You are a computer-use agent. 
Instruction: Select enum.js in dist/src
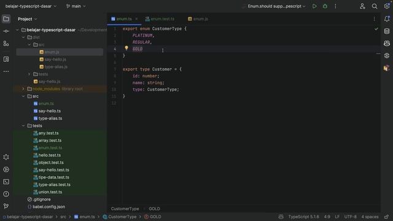coord(60,52)
